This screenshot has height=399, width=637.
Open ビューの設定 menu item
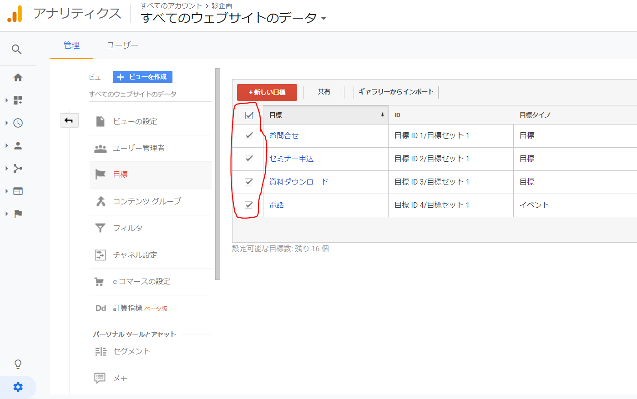(150, 121)
